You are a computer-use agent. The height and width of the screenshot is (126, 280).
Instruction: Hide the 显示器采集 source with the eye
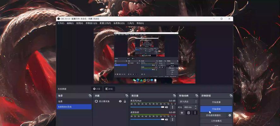point(120,101)
